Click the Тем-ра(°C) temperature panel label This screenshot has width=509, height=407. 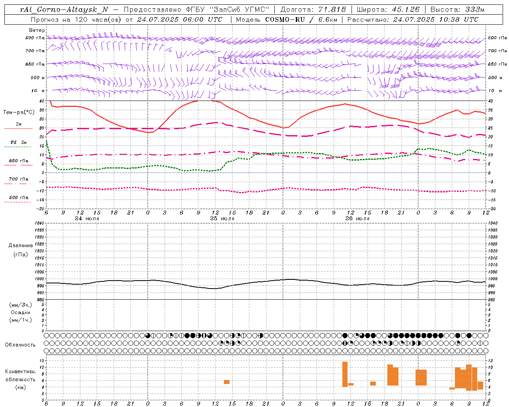[18, 112]
